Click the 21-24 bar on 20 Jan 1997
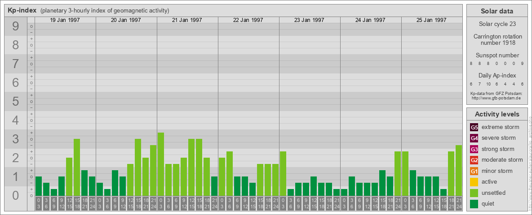Viewport: 532px width, 215px height. [x=153, y=170]
